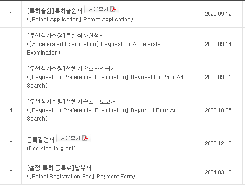The width and height of the screenshot is (245, 191).
Task: Click the 2023.12.18 date cell
Action: tap(218, 143)
